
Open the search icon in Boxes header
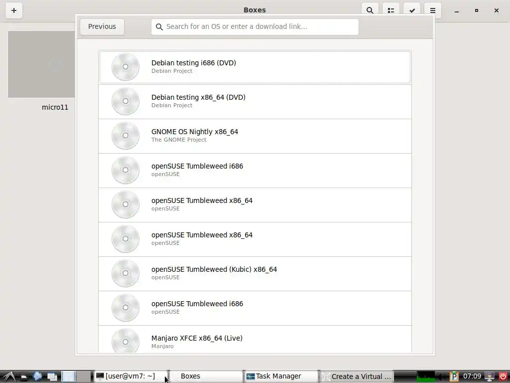point(370,10)
